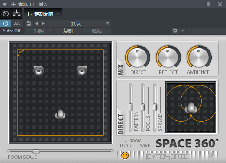Select the right speaker in room view
Image resolution: width=226 pixels, height=163 pixels.
82,70
